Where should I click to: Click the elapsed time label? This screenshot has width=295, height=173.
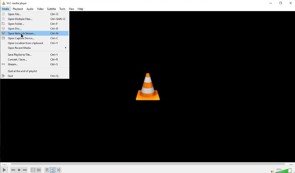(x=4, y=165)
